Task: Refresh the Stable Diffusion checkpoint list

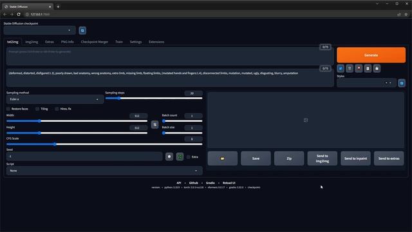Action: tap(82, 30)
